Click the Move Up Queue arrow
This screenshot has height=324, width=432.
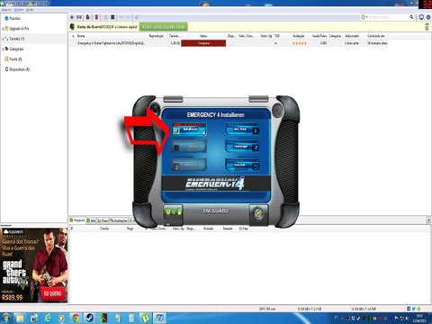121,17
